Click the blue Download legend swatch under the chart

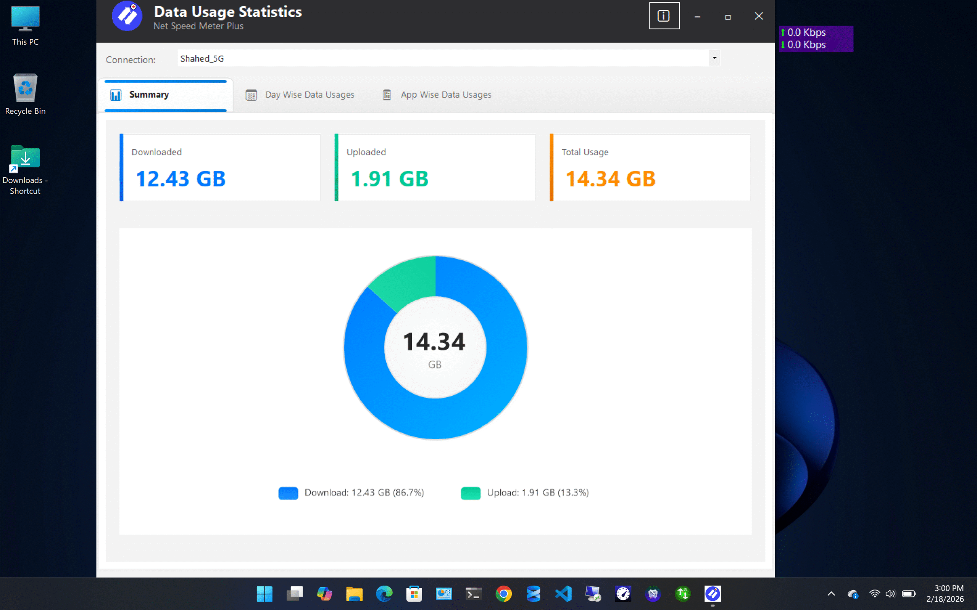[288, 493]
